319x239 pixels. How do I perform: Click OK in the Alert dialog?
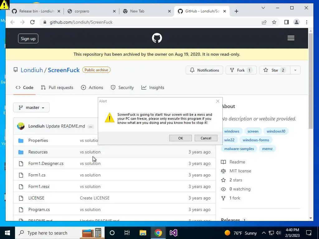tap(180, 138)
